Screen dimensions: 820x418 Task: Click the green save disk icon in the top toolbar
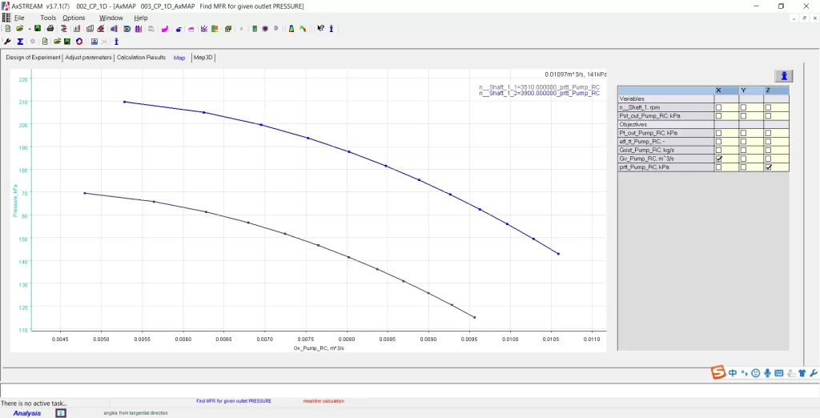[38, 28]
